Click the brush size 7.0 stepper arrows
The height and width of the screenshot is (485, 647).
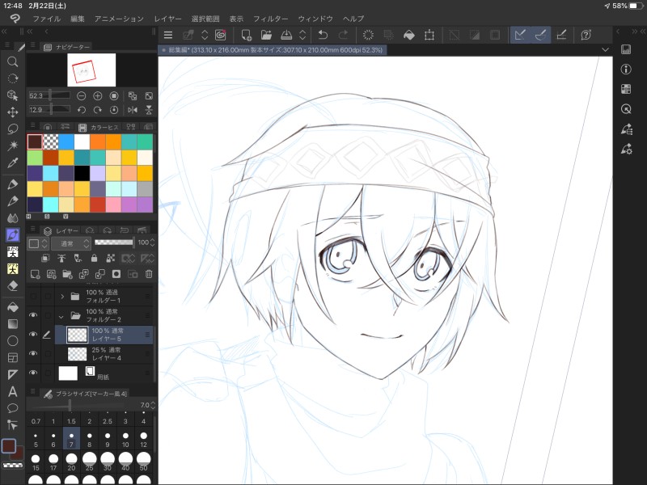153,405
